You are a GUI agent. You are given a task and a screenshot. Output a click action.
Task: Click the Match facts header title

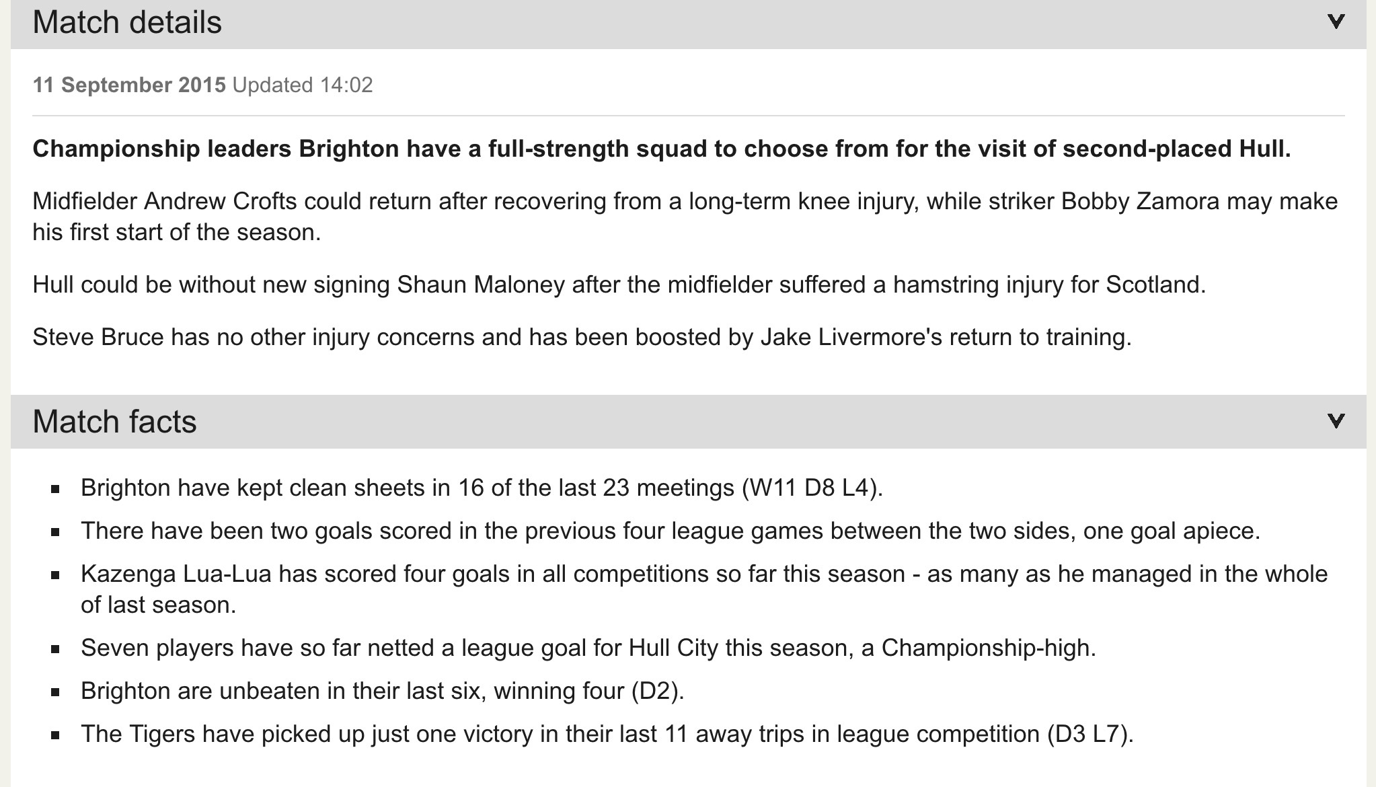(114, 422)
